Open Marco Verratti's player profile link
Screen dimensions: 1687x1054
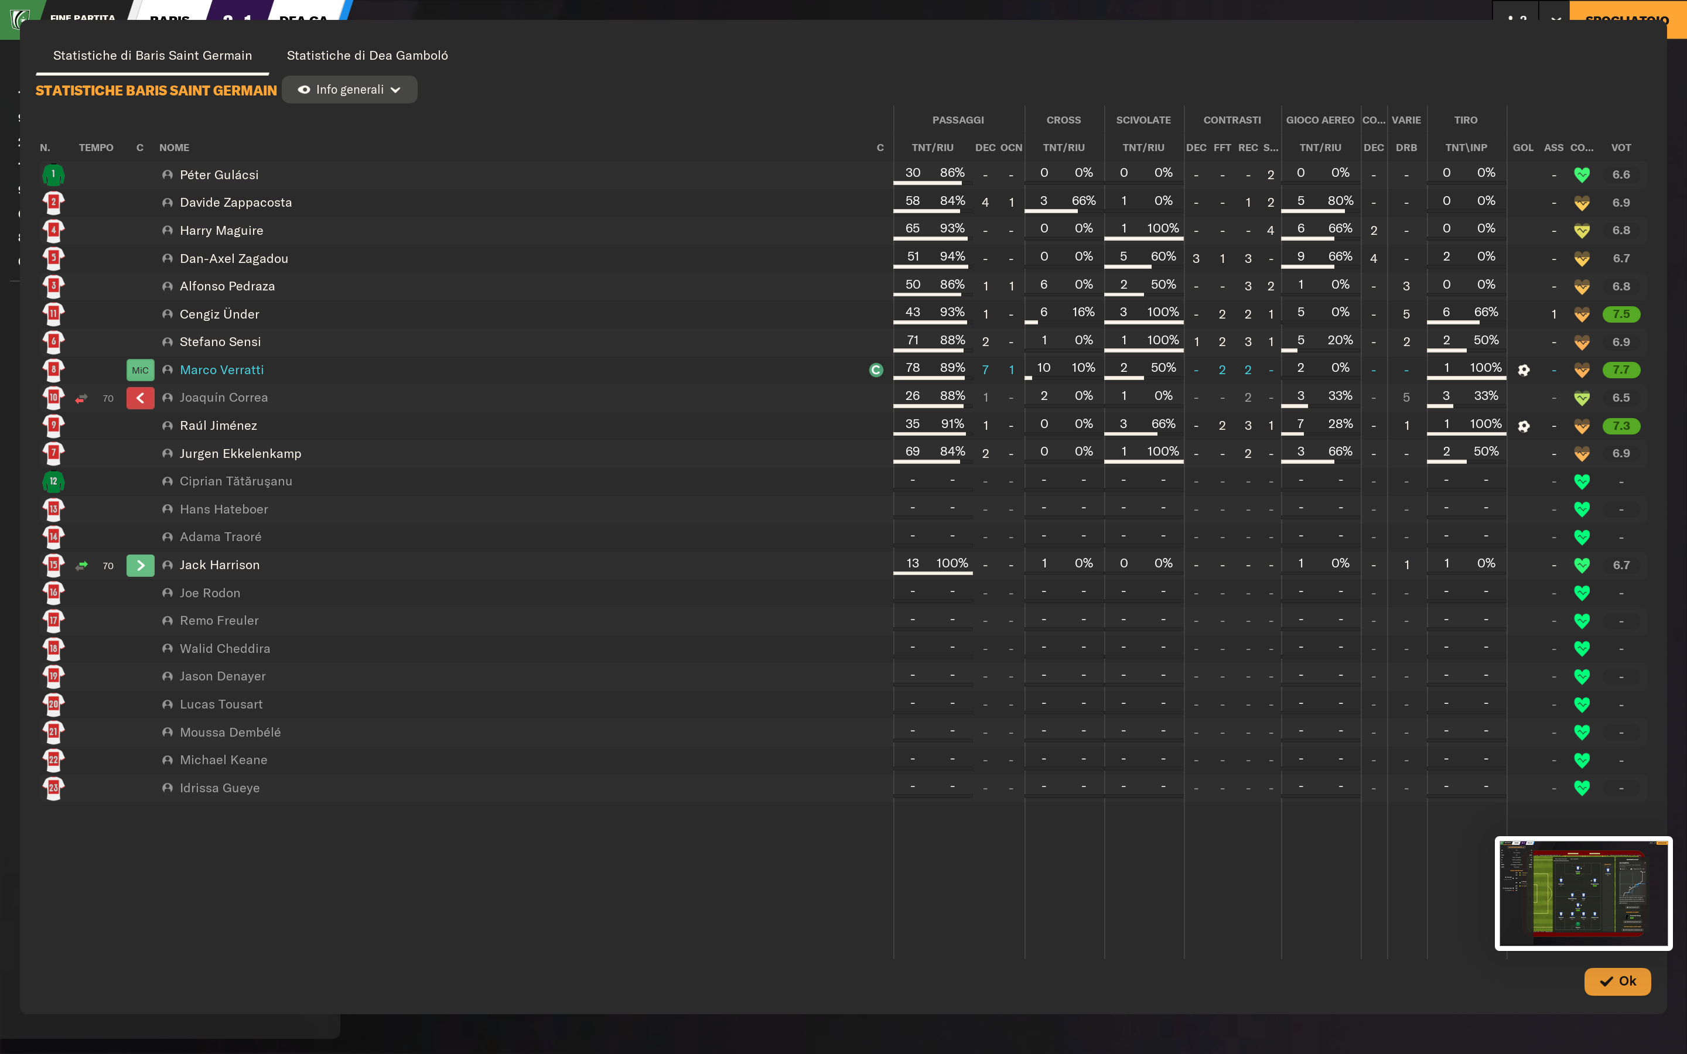click(221, 370)
